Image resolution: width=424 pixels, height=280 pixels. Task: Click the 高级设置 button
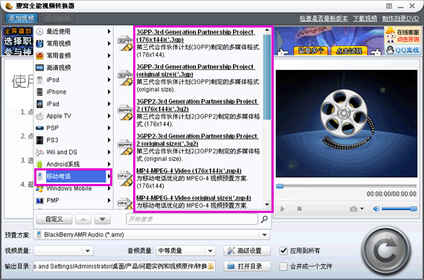pyautogui.click(x=247, y=251)
